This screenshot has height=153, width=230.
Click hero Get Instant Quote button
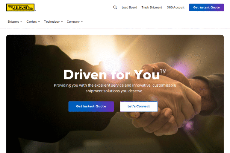click(91, 106)
